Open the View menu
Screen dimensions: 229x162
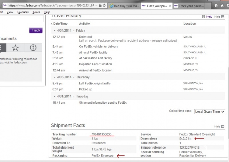pos(10,12)
